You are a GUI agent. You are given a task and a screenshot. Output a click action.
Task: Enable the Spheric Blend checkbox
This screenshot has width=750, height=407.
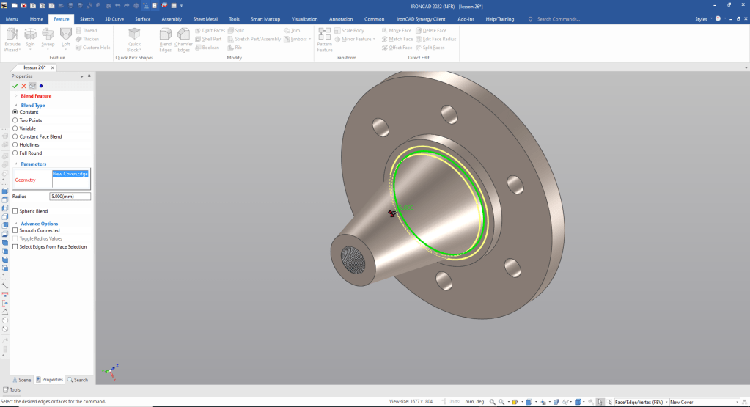click(15, 211)
